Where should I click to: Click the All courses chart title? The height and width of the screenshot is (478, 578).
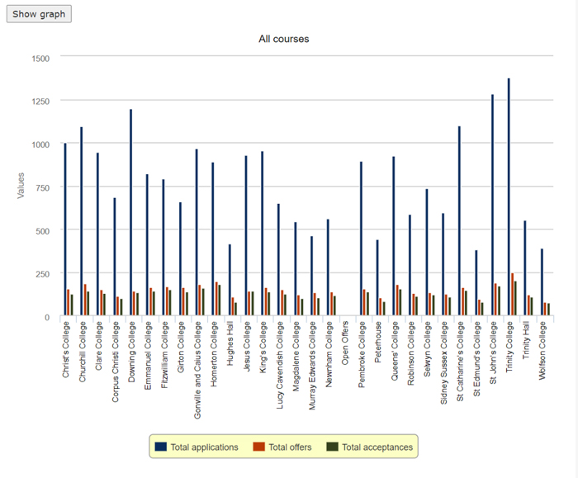pyautogui.click(x=283, y=39)
